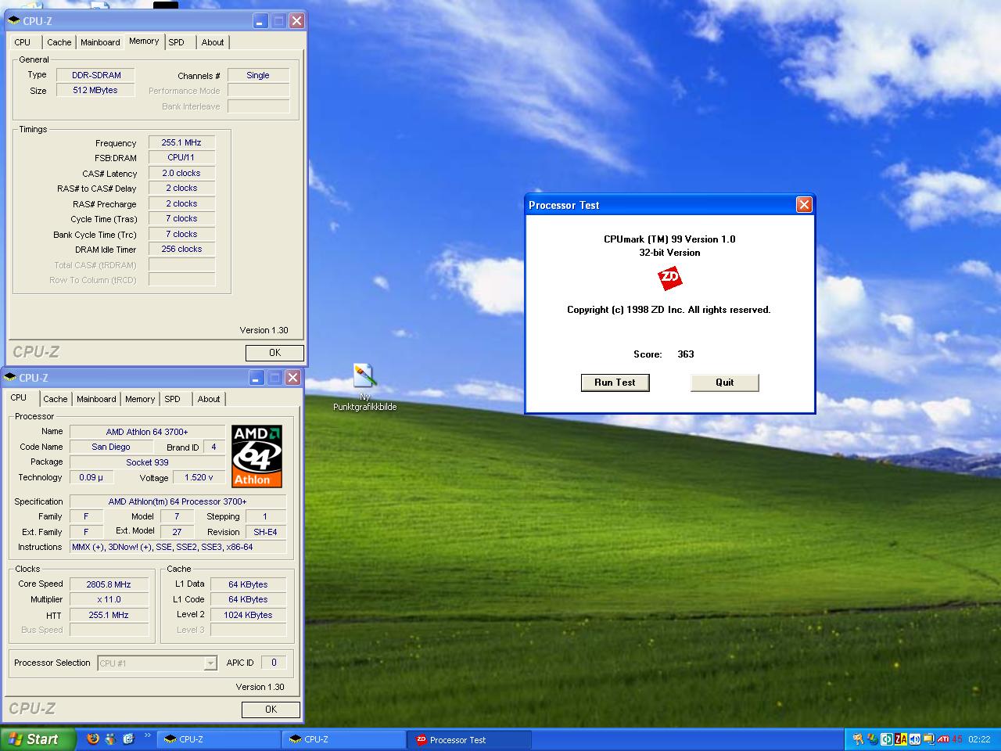1001x751 pixels.
Task: Open CPU tab in upper CPU-Z window
Action: point(23,42)
